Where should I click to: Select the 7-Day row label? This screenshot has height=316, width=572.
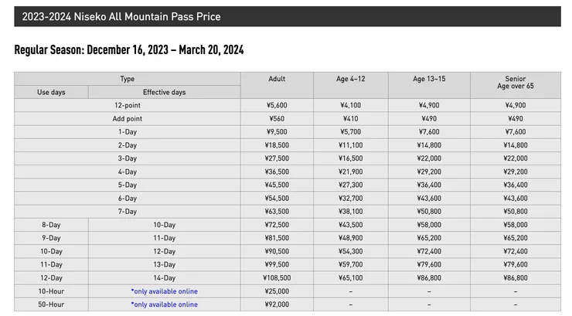coord(128,211)
